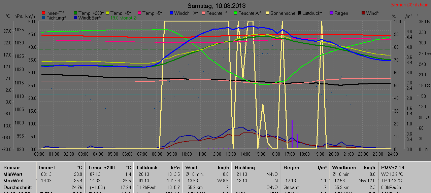Select the dark red Wind legend marker
The image size is (431, 193).
363,13
